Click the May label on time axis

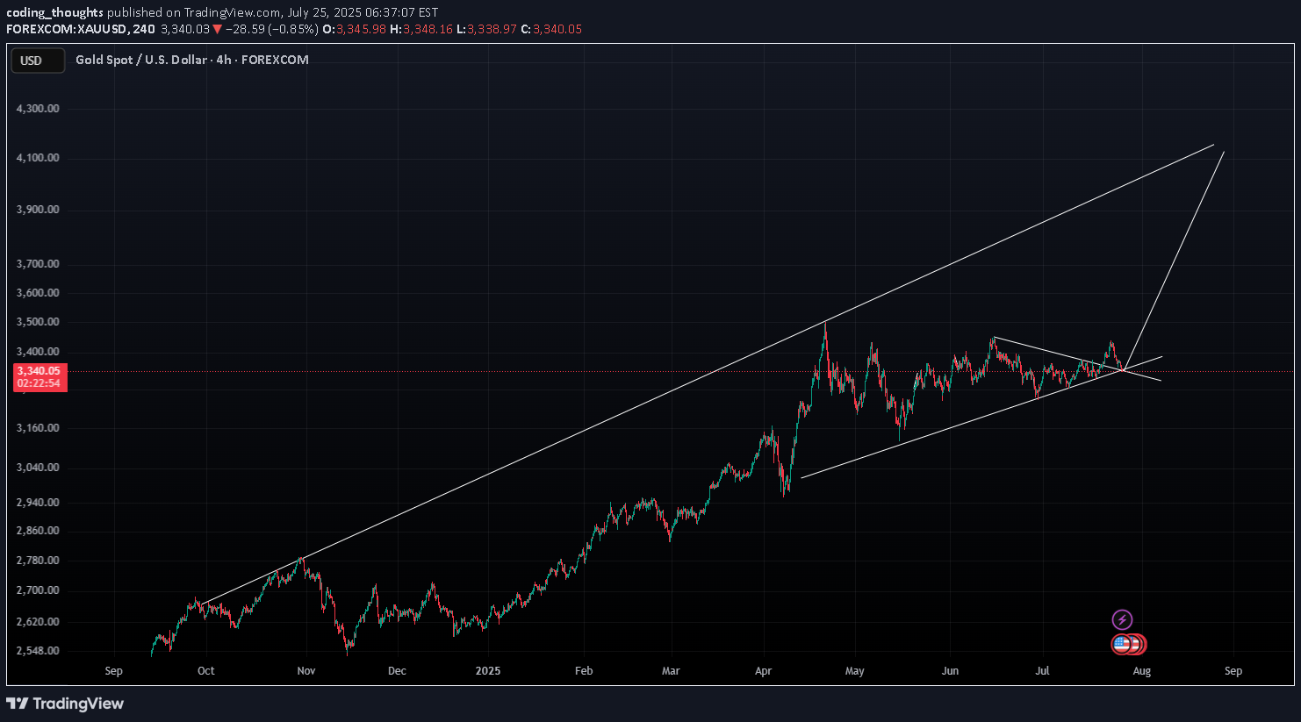coord(855,671)
